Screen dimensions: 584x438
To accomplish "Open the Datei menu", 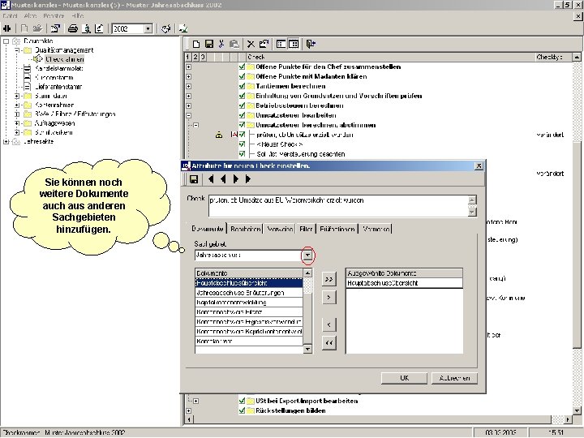I will tap(10, 16).
